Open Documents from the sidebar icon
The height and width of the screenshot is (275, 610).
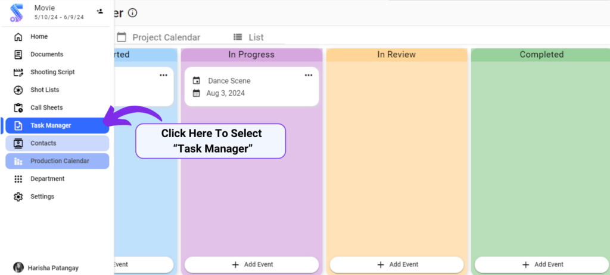point(18,55)
